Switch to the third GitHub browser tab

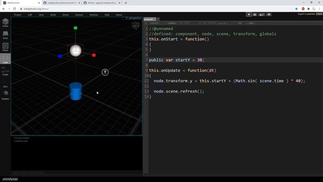102,3
